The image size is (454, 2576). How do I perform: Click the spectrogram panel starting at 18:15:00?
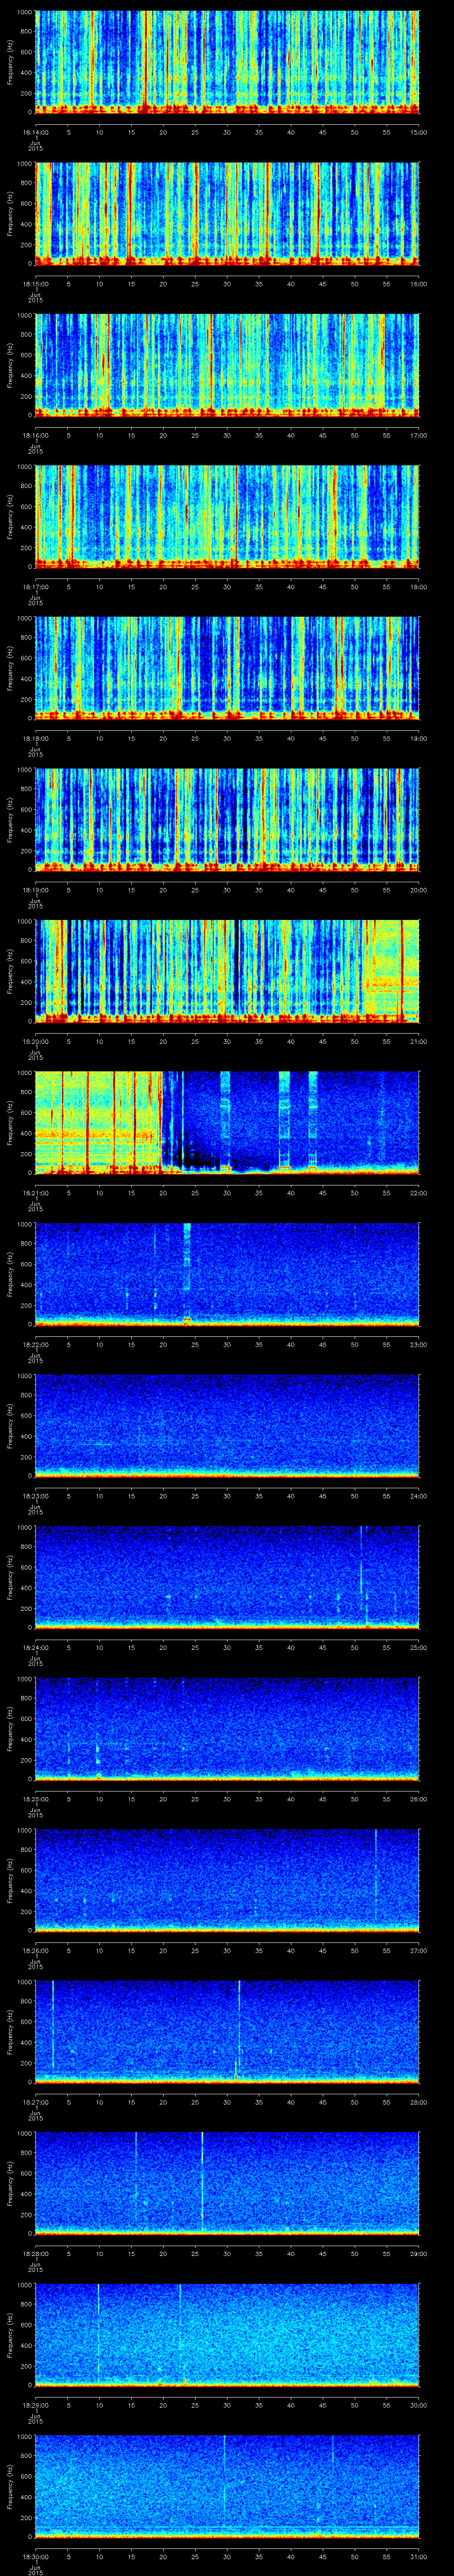pyautogui.click(x=227, y=214)
